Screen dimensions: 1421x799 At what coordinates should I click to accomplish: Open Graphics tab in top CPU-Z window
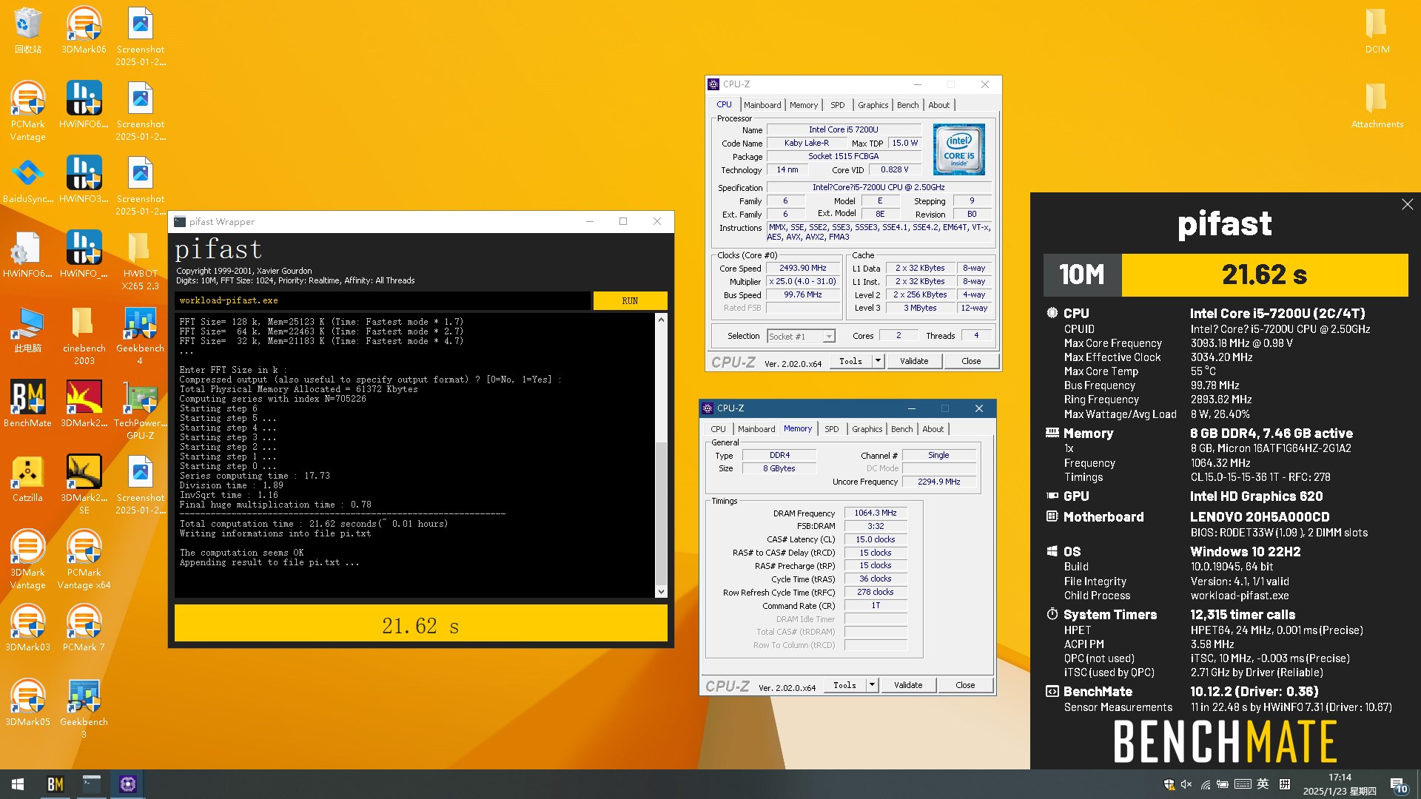(x=873, y=105)
